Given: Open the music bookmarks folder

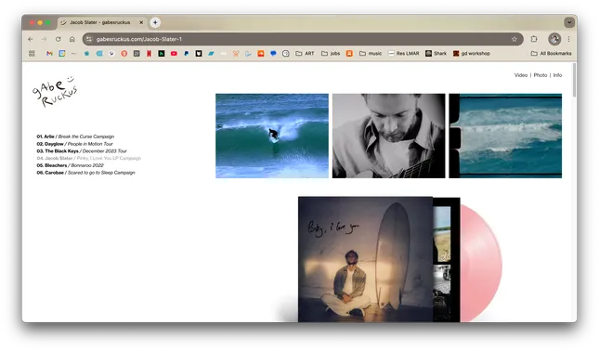Looking at the screenshot, I should tap(371, 54).
